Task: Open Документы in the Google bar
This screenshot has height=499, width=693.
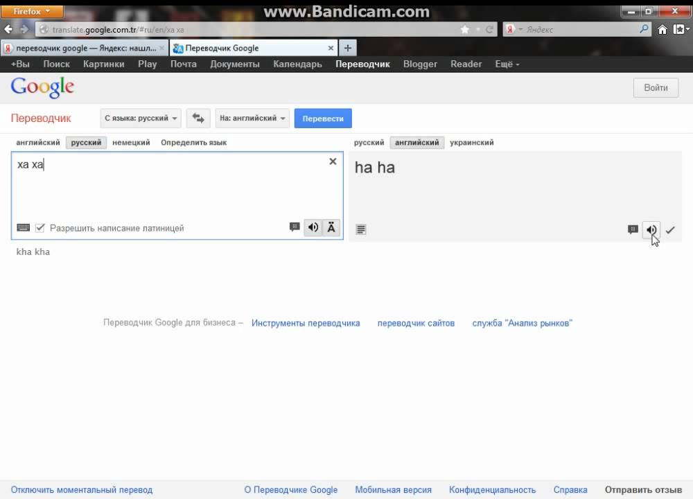Action: (235, 64)
